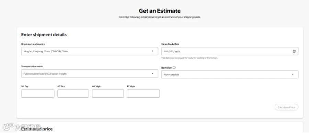Click the Item size label
309x133 pixels.
point(167,68)
